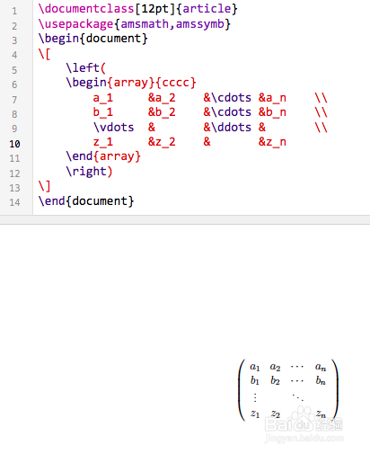
Task: Click the &z_n entry on line 10
Action: pos(272,142)
